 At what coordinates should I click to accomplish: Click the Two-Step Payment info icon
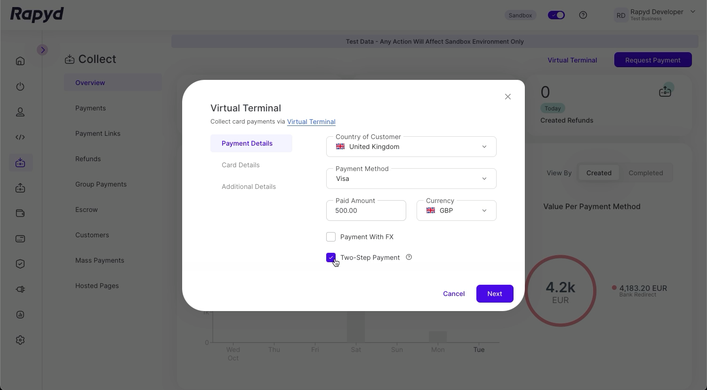pyautogui.click(x=409, y=257)
